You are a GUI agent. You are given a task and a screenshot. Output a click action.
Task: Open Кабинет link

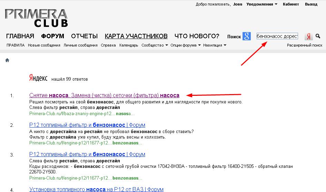pos(291,4)
